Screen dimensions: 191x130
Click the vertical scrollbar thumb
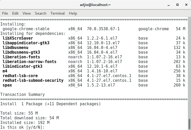pos(189,124)
